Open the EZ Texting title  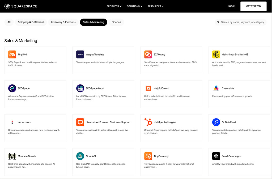point(159,54)
